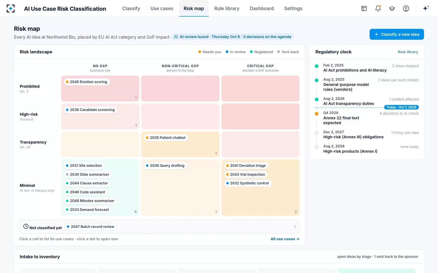Open 2032 Synthetic control use case
The height and width of the screenshot is (273, 438).
(x=248, y=183)
